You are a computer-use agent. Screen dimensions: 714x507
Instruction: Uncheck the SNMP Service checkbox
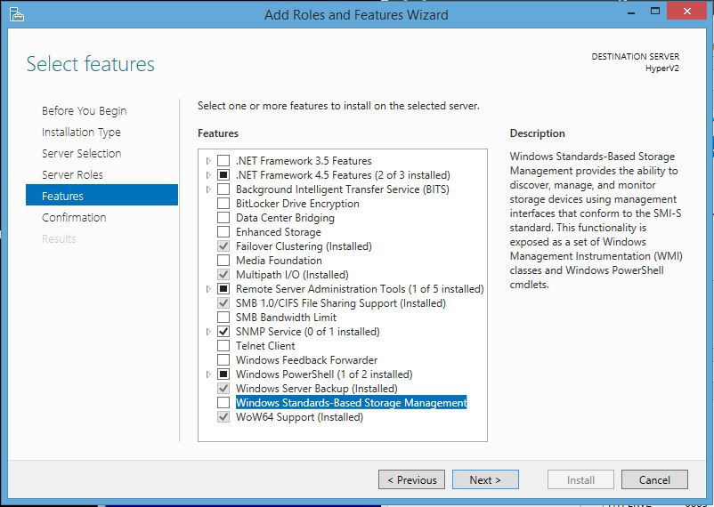point(223,332)
